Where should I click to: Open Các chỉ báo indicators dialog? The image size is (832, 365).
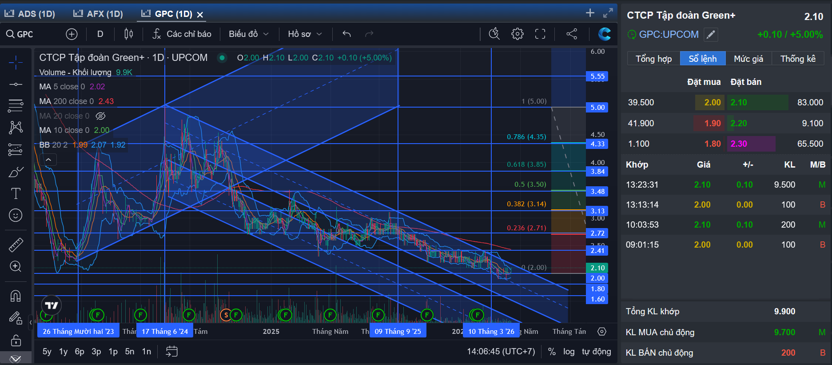182,34
